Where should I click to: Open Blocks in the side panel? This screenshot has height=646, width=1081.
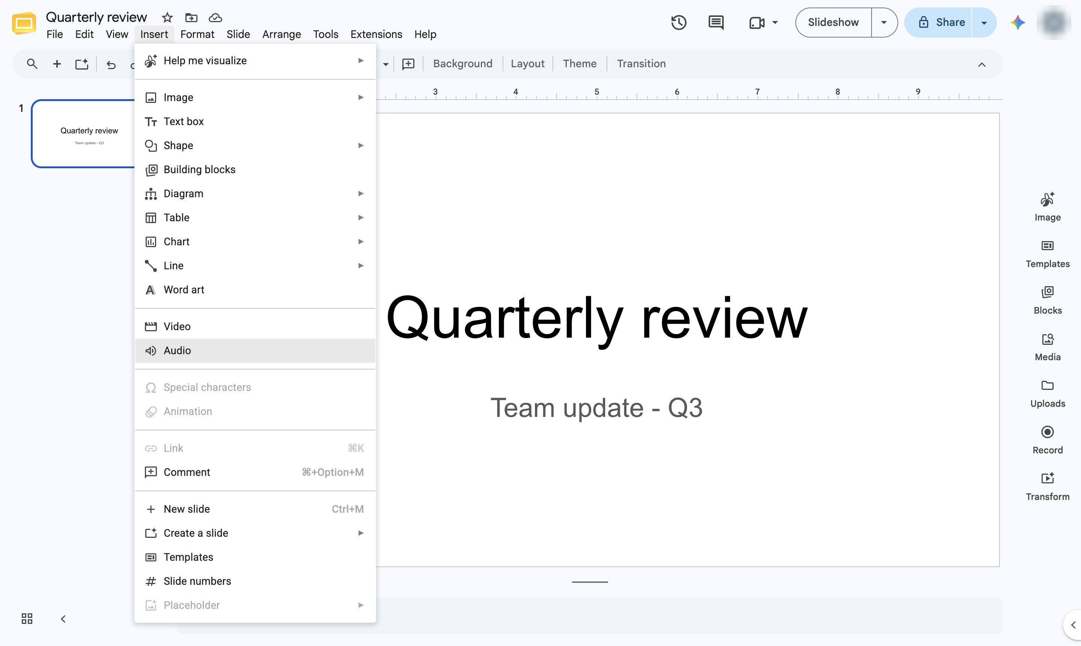coord(1047,301)
